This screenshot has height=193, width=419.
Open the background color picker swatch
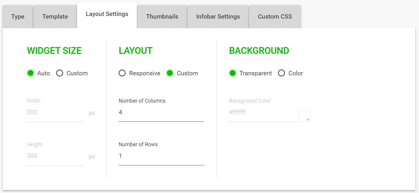[304, 115]
